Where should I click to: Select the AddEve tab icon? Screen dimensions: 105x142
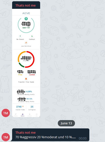(x=16, y=115)
